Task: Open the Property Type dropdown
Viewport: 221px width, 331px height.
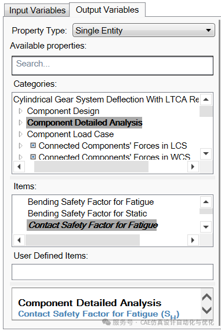Action: 144,31
